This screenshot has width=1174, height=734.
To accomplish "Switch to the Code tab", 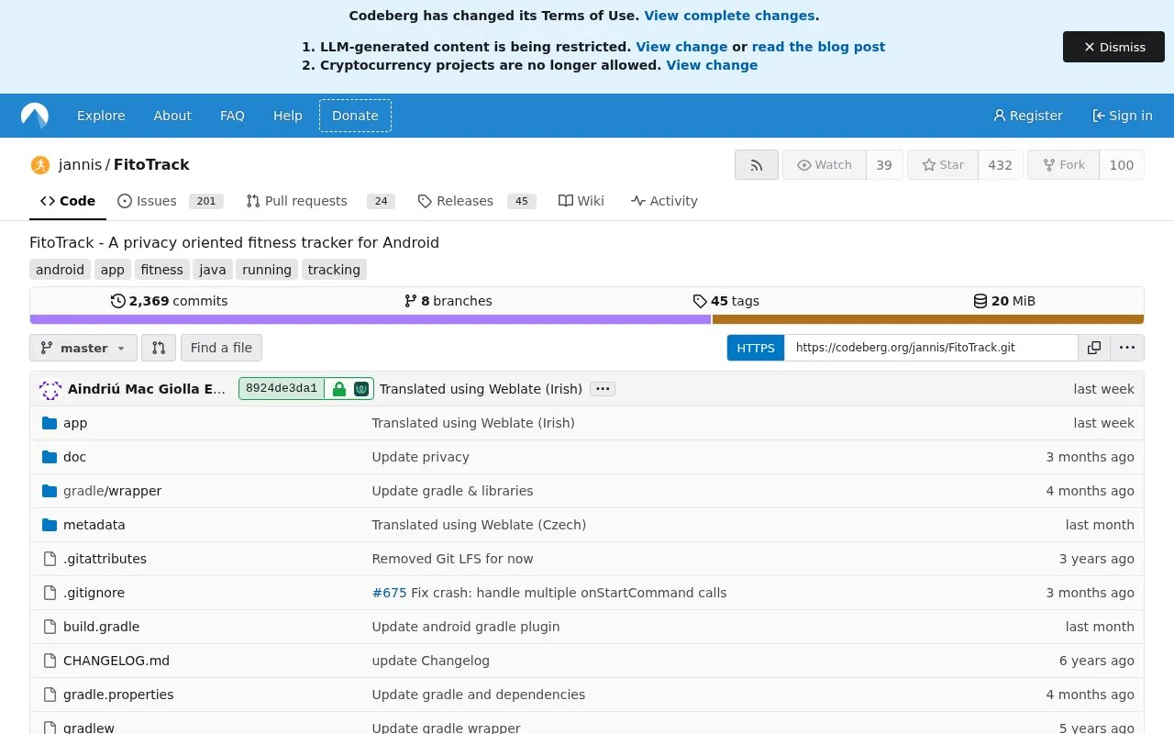I will tap(68, 201).
